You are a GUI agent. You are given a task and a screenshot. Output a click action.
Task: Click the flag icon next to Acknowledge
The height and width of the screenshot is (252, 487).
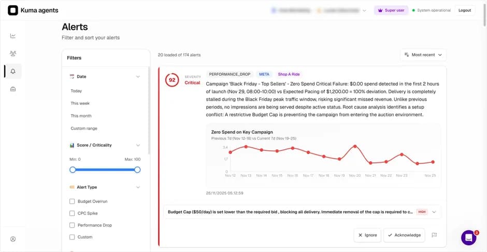(434, 235)
